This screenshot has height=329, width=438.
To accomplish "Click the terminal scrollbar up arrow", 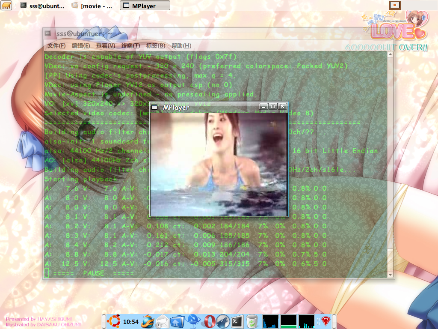I will (x=390, y=54).
